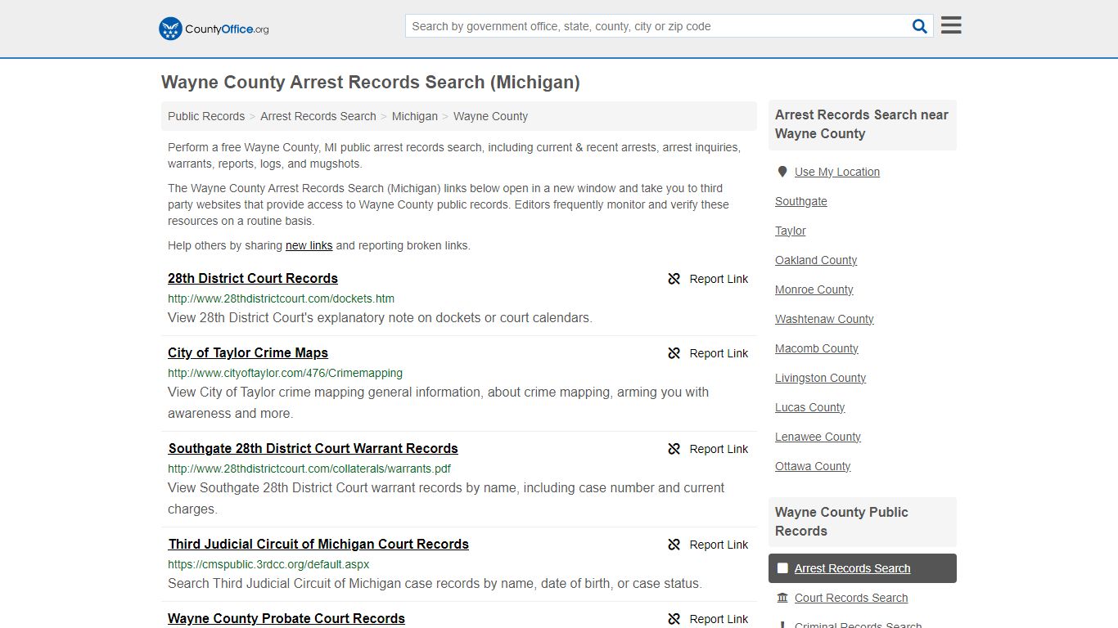Click the Arrest Records Search sidebar icon
Image resolution: width=1118 pixels, height=628 pixels.
click(x=782, y=568)
